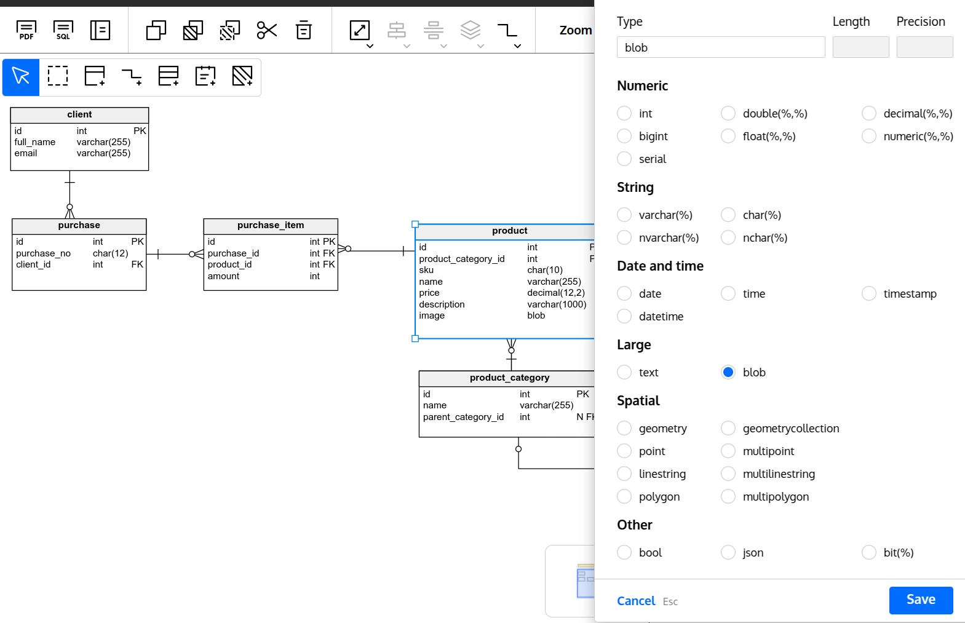Click the horizontal align icon
This screenshot has height=623, width=965.
pyautogui.click(x=397, y=30)
